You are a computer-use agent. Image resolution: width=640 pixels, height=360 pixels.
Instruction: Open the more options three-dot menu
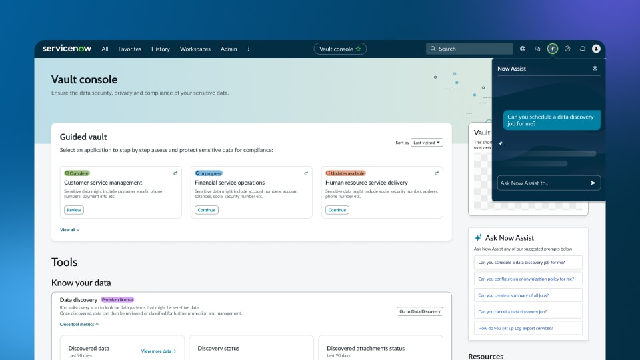coord(249,49)
